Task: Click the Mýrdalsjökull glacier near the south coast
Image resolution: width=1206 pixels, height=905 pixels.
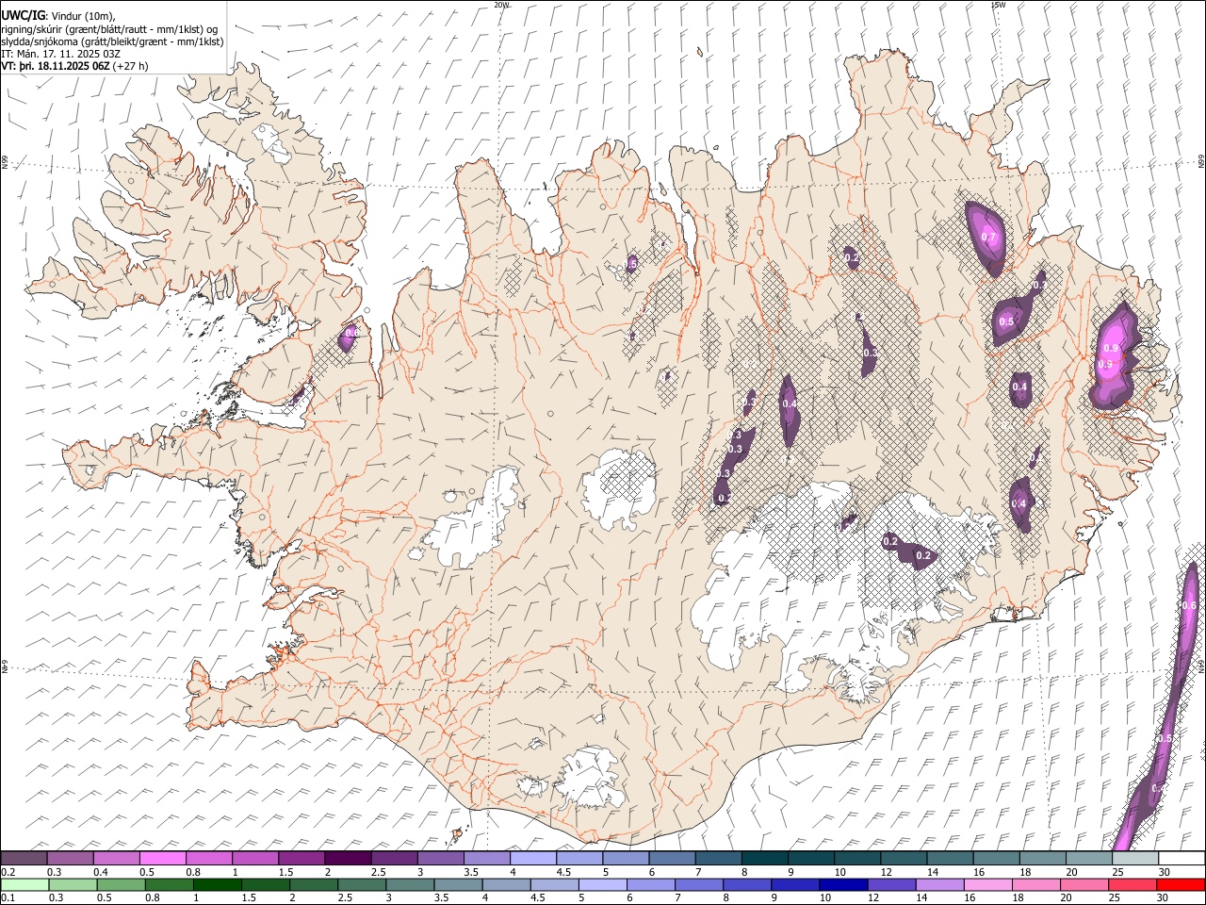Action: click(x=590, y=779)
